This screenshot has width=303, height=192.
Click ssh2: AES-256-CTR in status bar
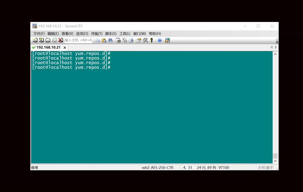point(157,167)
